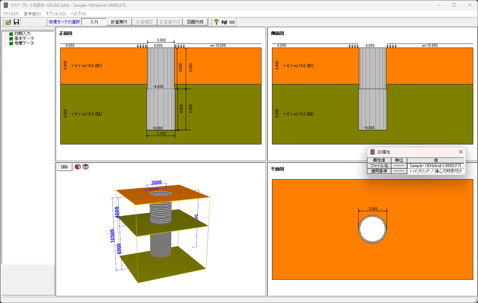Select the cube icon with red top face
This screenshot has height=303, width=478.
(x=86, y=167)
